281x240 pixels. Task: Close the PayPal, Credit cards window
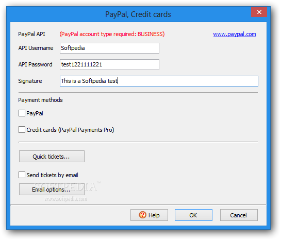pyautogui.click(x=259, y=12)
